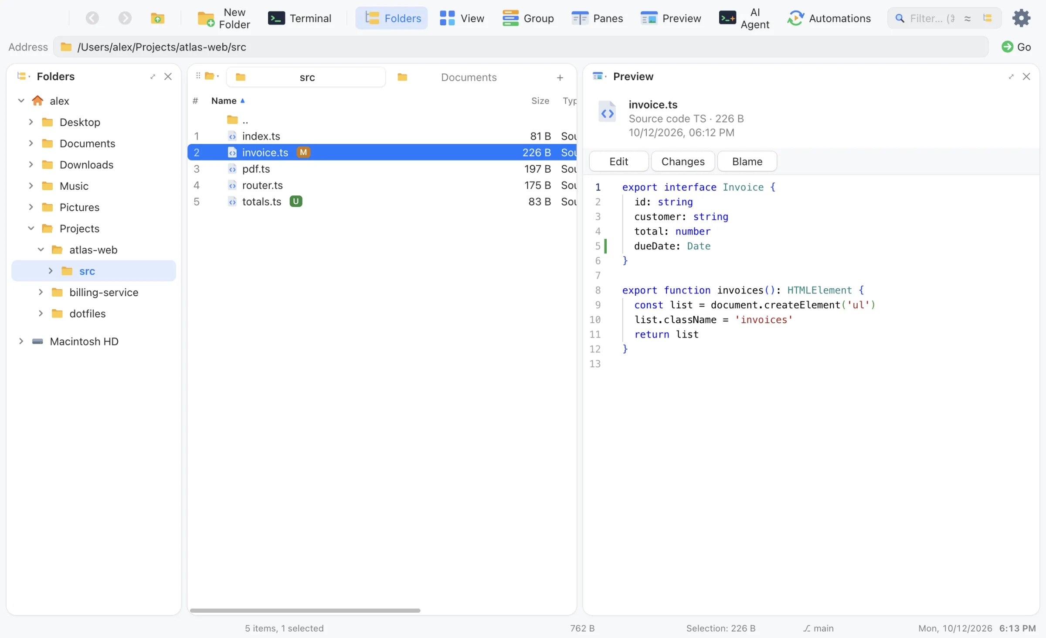This screenshot has width=1046, height=638.
Task: Open the Terminal from the toolbar
Action: click(300, 18)
